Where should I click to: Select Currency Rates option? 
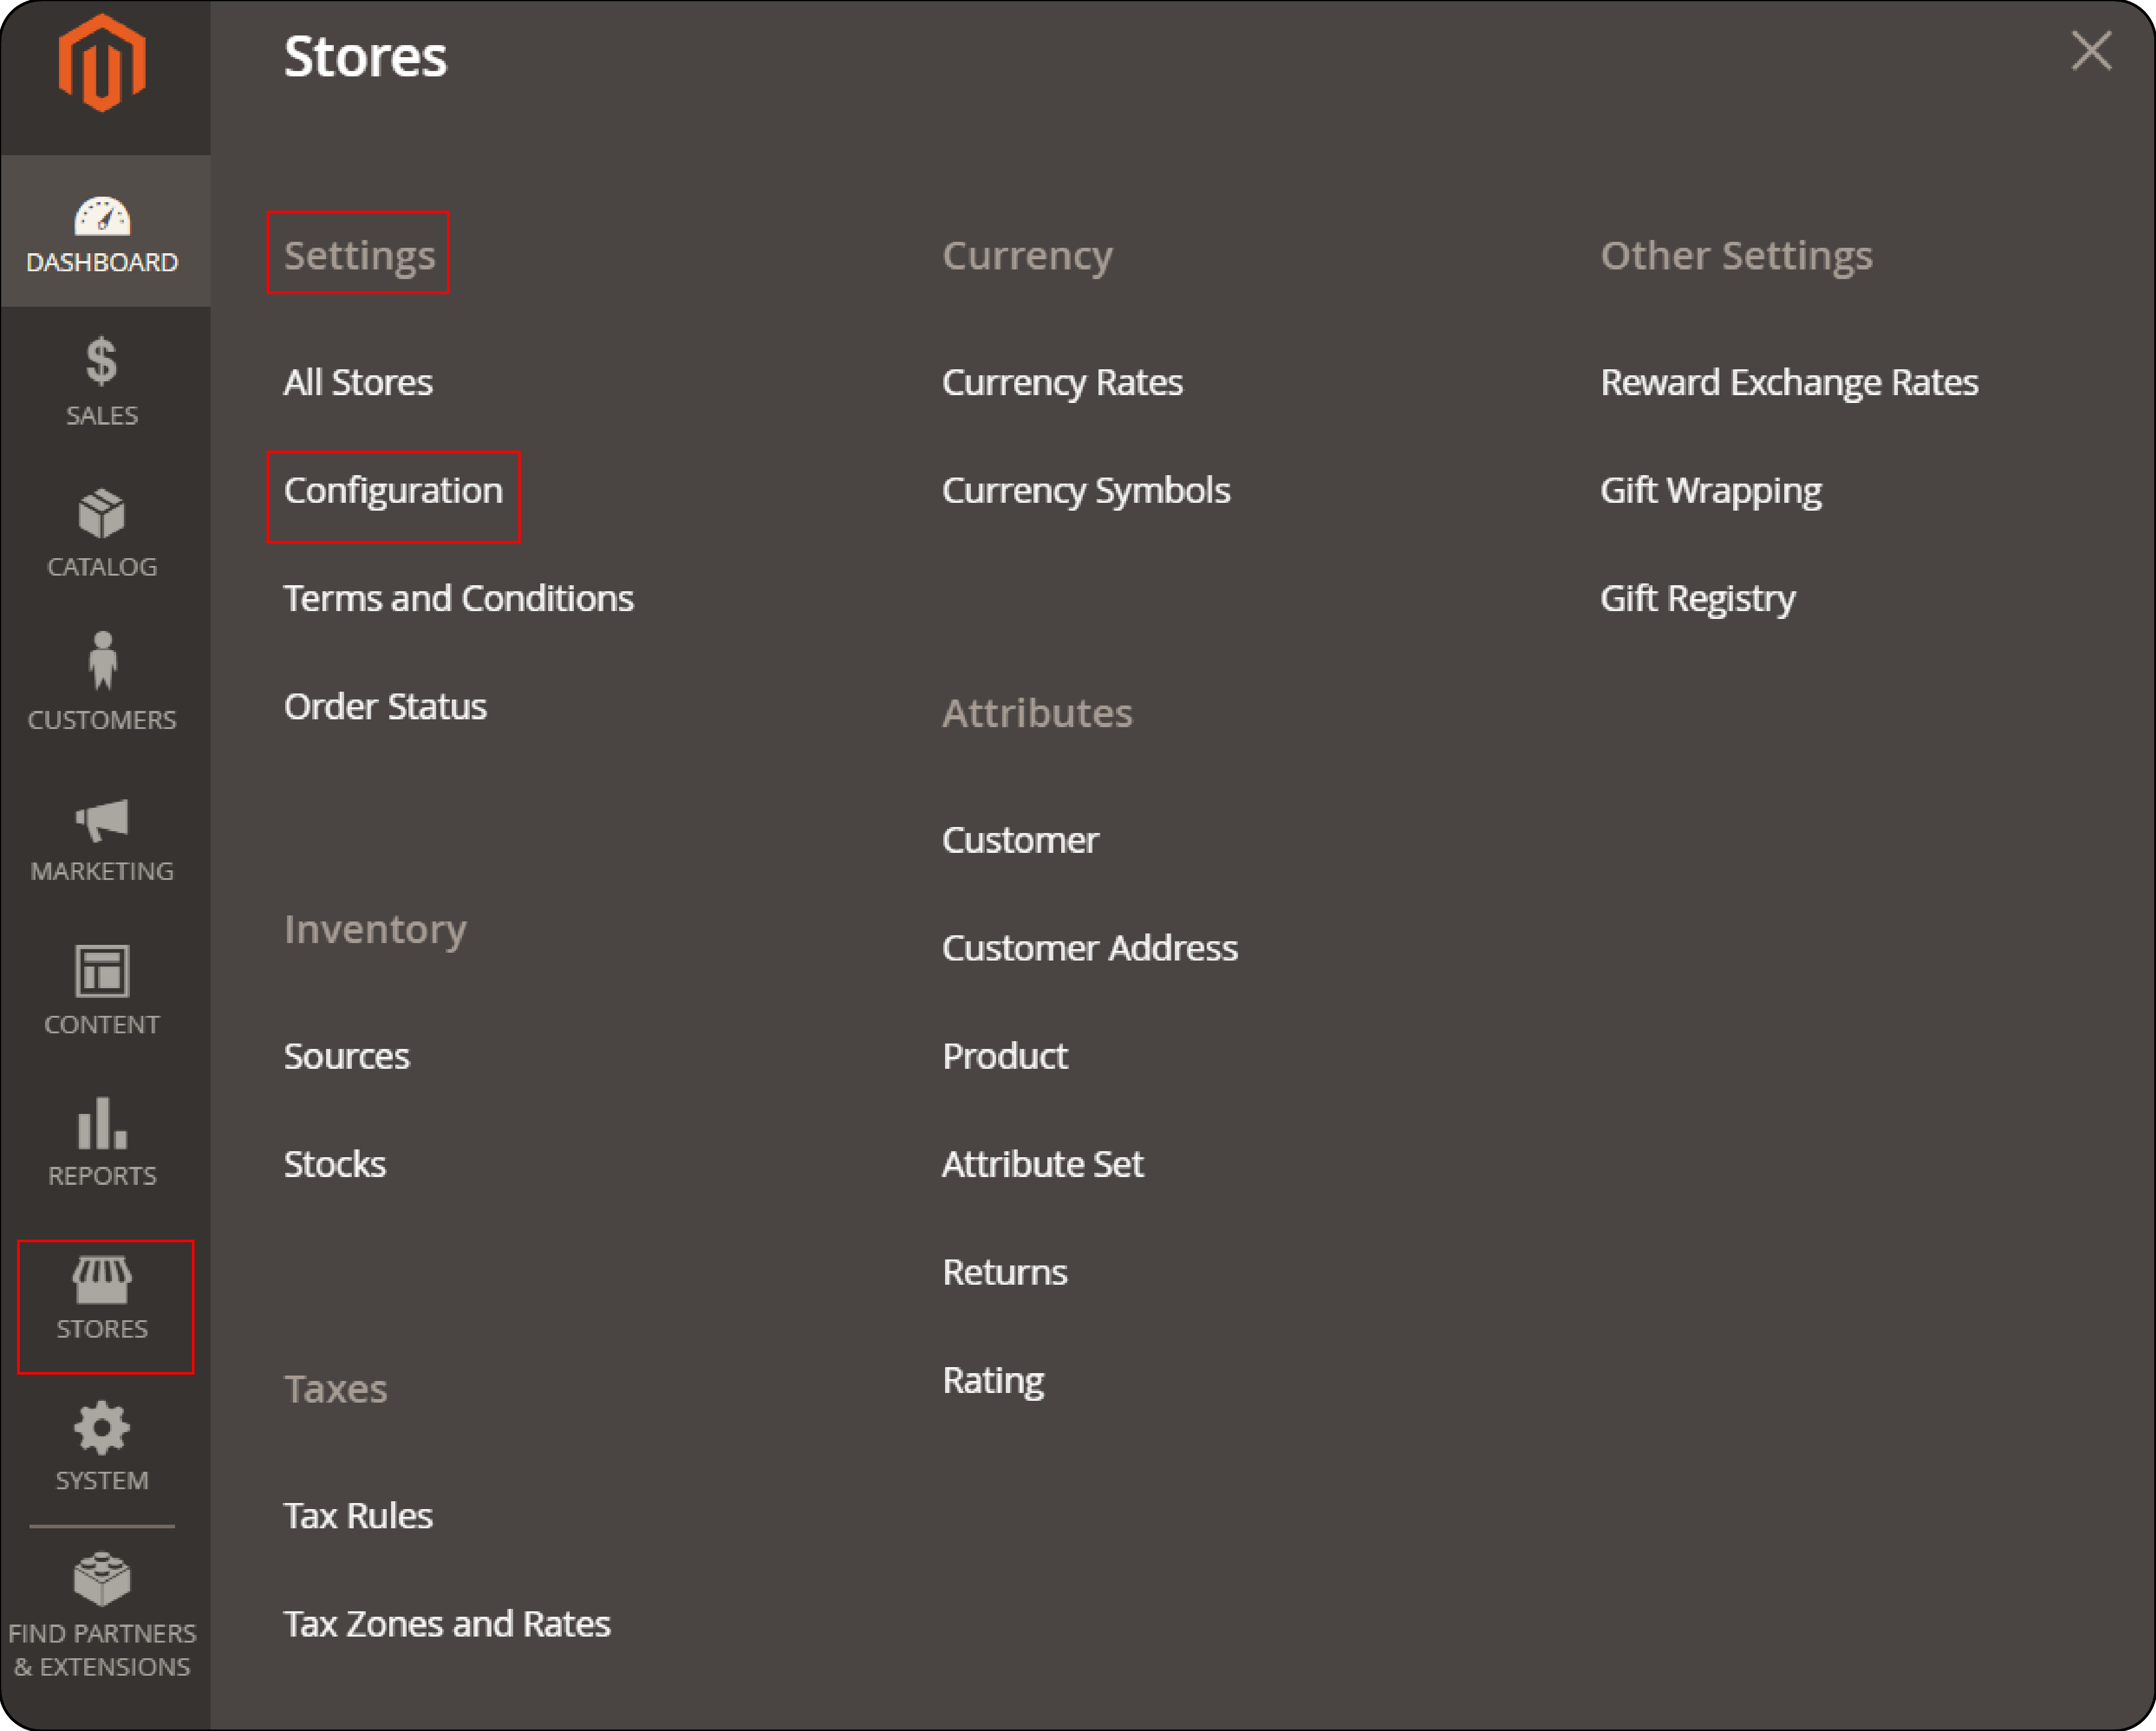point(1061,381)
